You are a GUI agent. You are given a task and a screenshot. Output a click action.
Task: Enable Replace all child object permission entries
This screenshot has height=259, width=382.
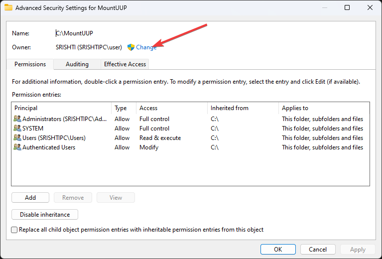[14, 230]
